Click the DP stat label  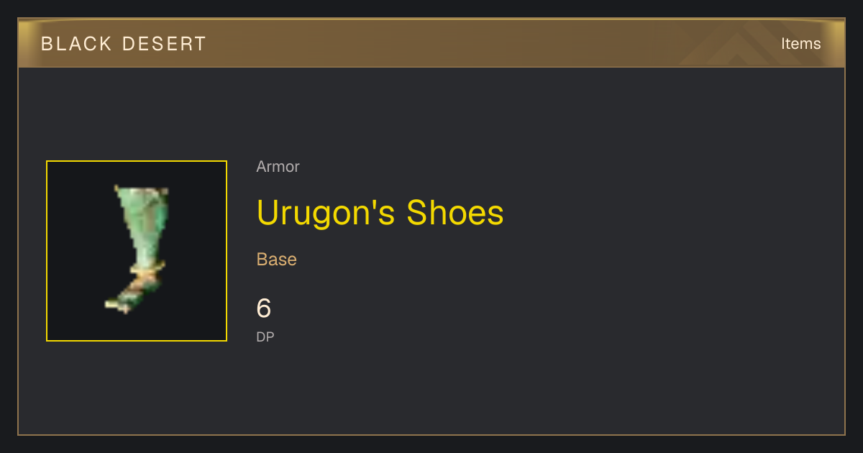(x=265, y=337)
